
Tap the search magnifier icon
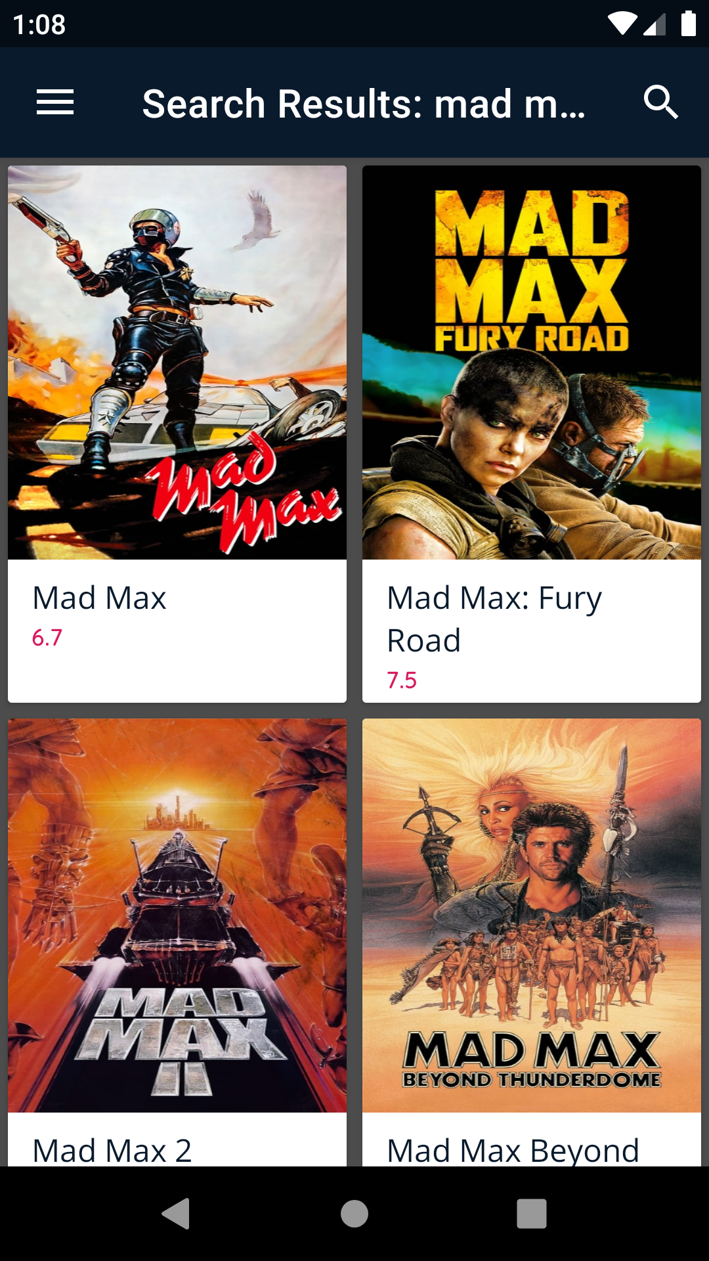point(660,102)
